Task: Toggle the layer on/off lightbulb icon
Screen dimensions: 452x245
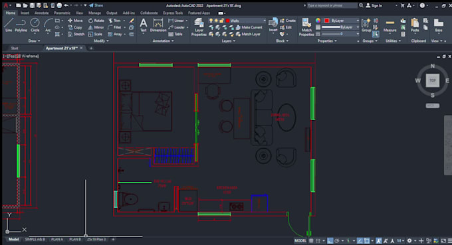Action: pyautogui.click(x=211, y=21)
